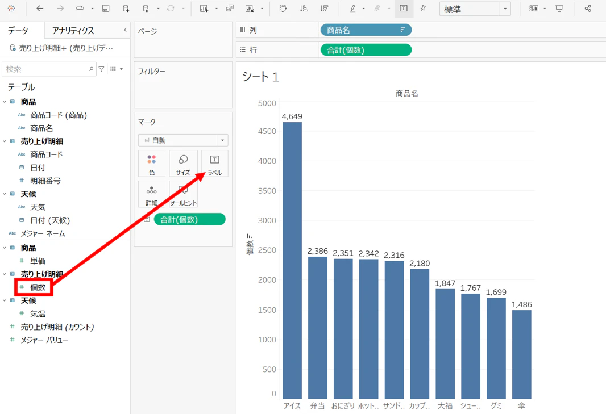Add a new data source from toolbar

(x=126, y=9)
